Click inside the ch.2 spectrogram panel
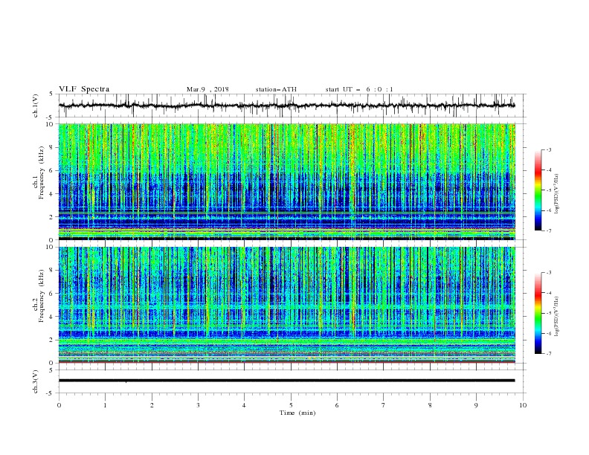This screenshot has width=589, height=455. tap(287, 305)
